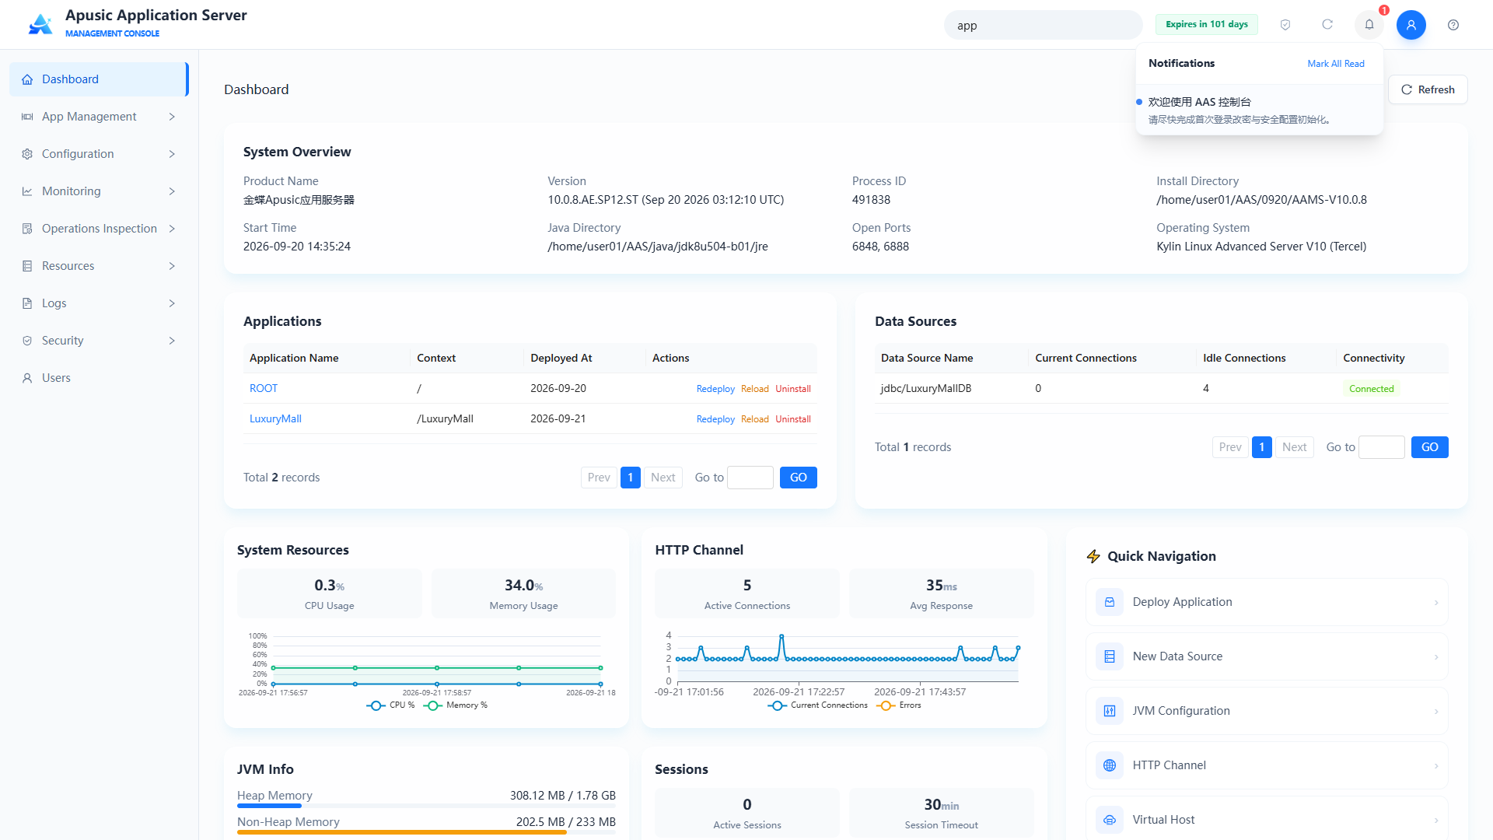
Task: Toggle Errors legend in HTTP Channel chart
Action: [x=899, y=705]
